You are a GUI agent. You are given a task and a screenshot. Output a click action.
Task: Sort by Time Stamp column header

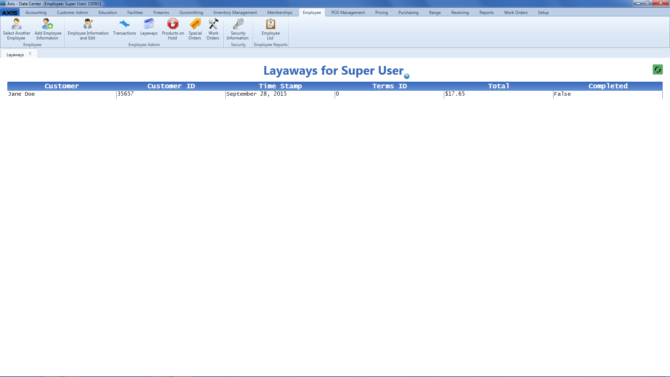tap(280, 86)
